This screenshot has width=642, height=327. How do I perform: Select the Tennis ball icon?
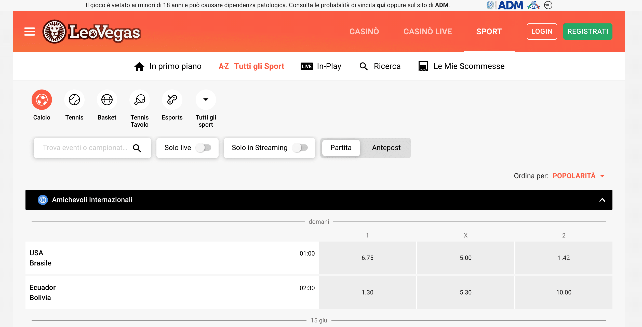pyautogui.click(x=74, y=100)
